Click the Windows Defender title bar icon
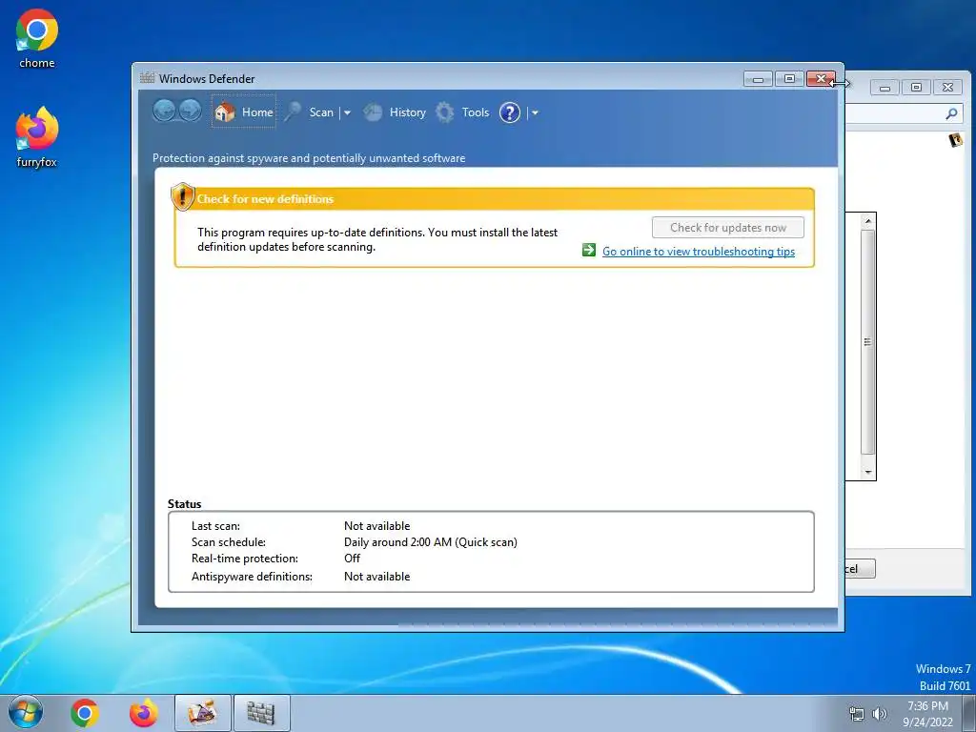 147,78
